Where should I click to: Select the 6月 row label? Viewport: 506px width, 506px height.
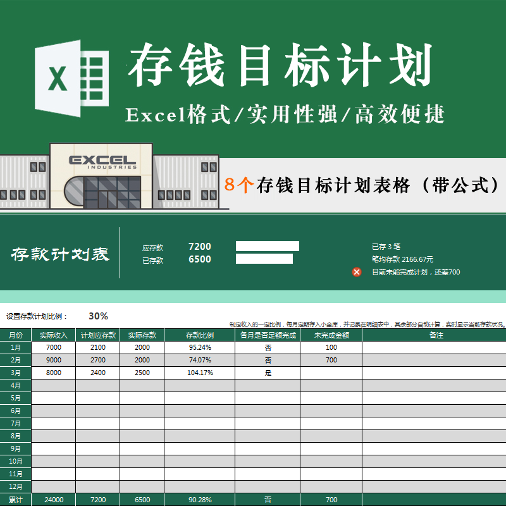tap(15, 410)
